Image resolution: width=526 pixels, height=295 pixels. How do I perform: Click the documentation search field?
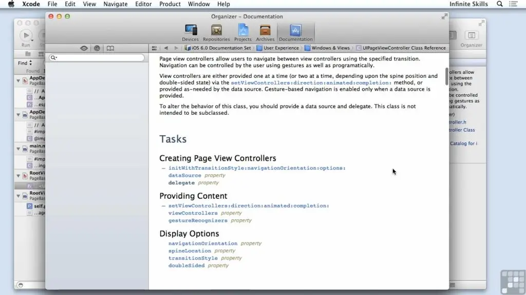[97, 57]
